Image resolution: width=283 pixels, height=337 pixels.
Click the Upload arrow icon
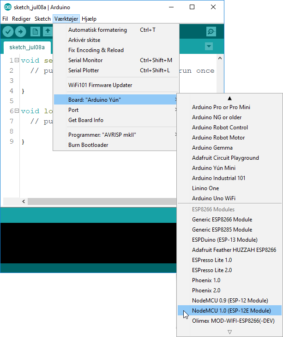pos(20,31)
